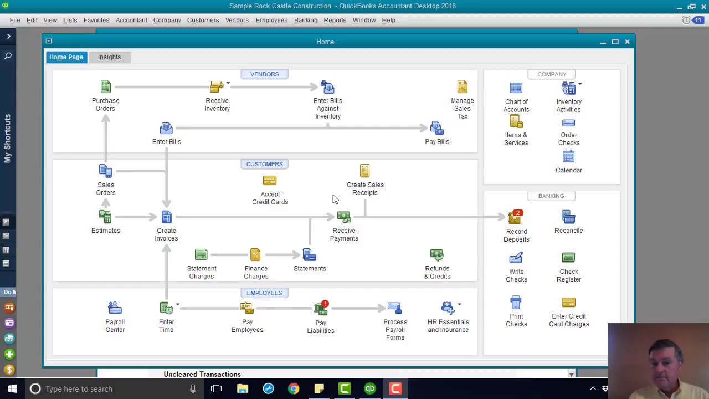Click the sidebar search magnifier icon

click(8, 56)
